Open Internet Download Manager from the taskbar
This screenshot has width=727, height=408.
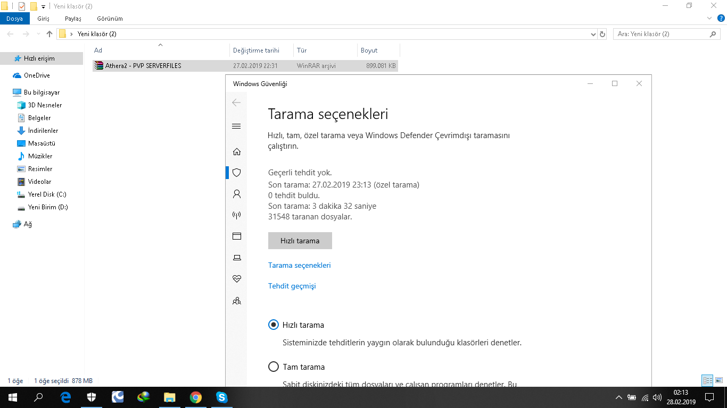pyautogui.click(x=144, y=397)
